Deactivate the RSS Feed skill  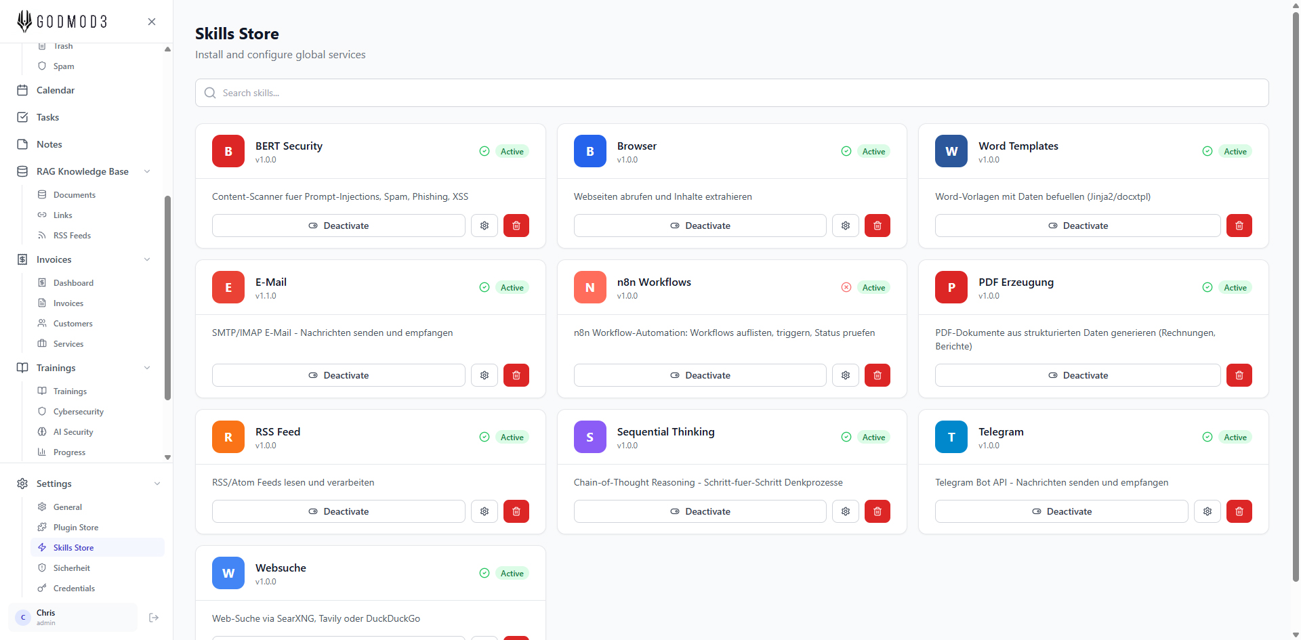[338, 511]
